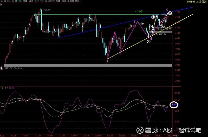
Task: Click the 70.18 indicator value
Action: click(3, 88)
